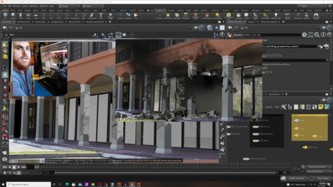
Task: Click the Metaball shelf tool
Action: [129, 16]
